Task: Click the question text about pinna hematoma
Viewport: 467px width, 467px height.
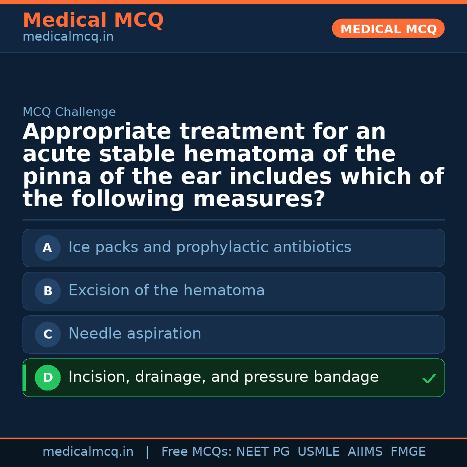Action: 233,165
